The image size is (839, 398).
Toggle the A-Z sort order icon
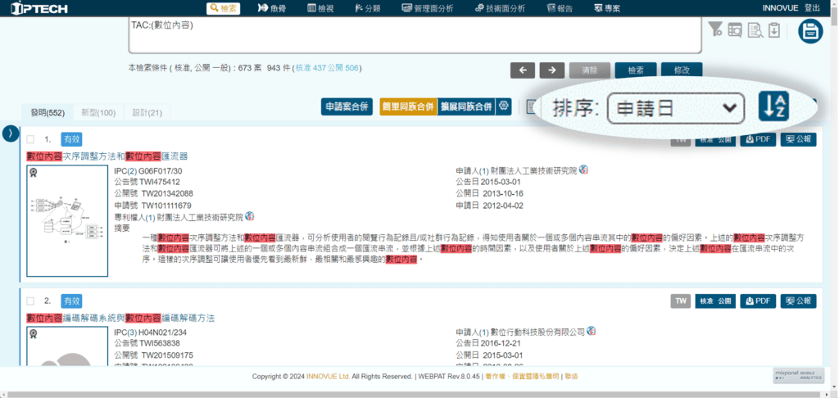point(773,106)
